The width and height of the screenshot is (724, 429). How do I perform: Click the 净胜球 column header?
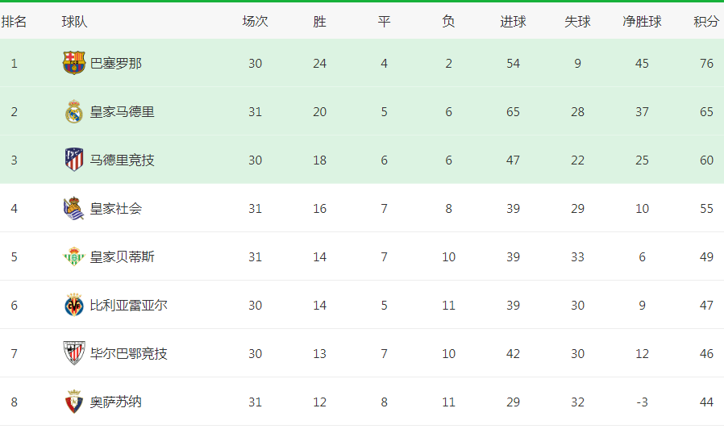tap(642, 21)
